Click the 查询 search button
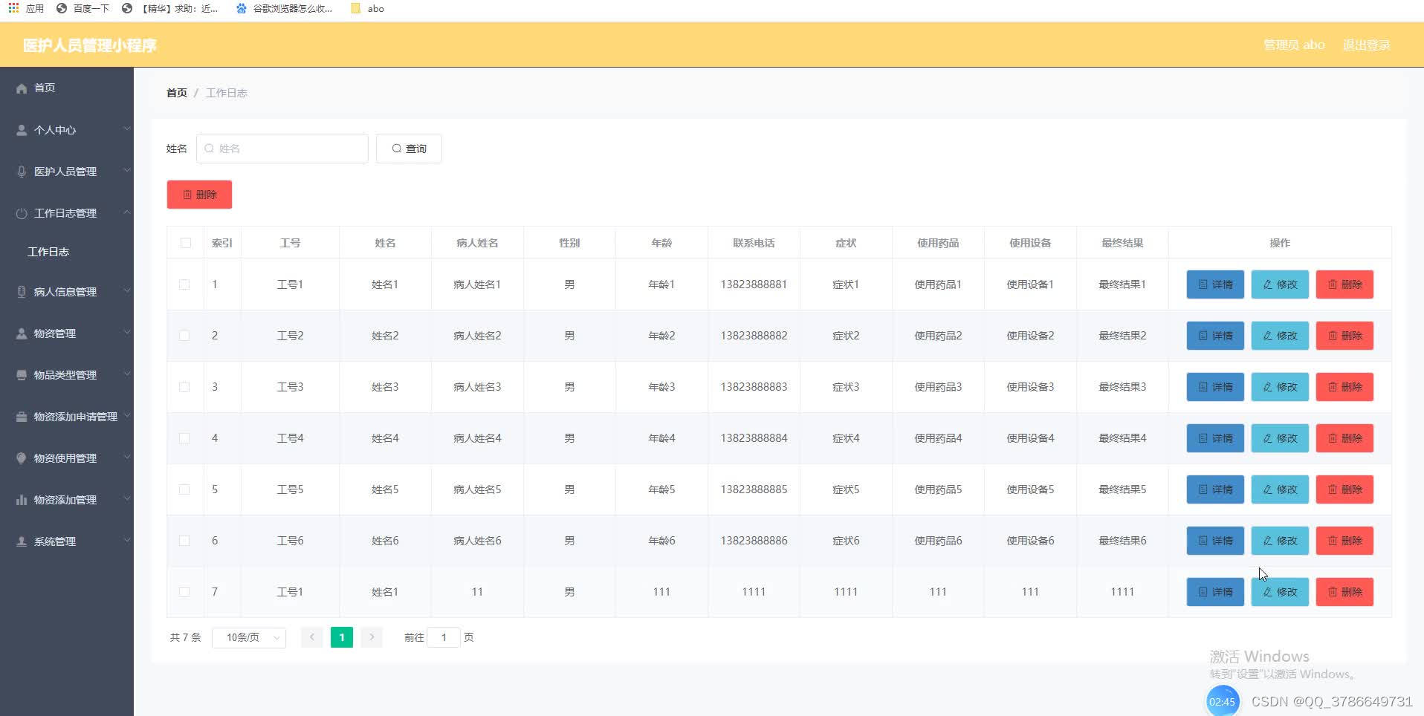 coord(409,149)
